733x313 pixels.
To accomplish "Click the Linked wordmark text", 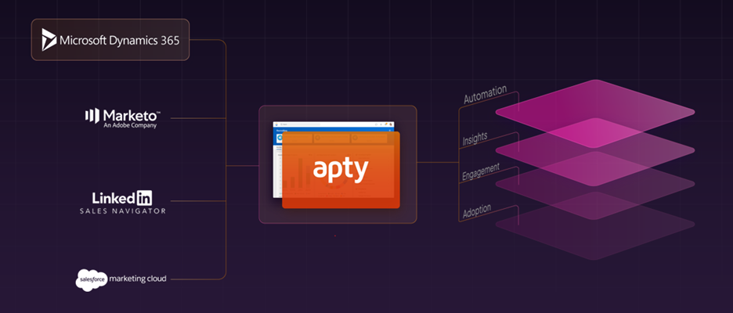I will (110, 198).
